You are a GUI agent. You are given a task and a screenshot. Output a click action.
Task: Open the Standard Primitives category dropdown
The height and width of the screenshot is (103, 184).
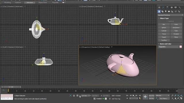(x=170, y=15)
